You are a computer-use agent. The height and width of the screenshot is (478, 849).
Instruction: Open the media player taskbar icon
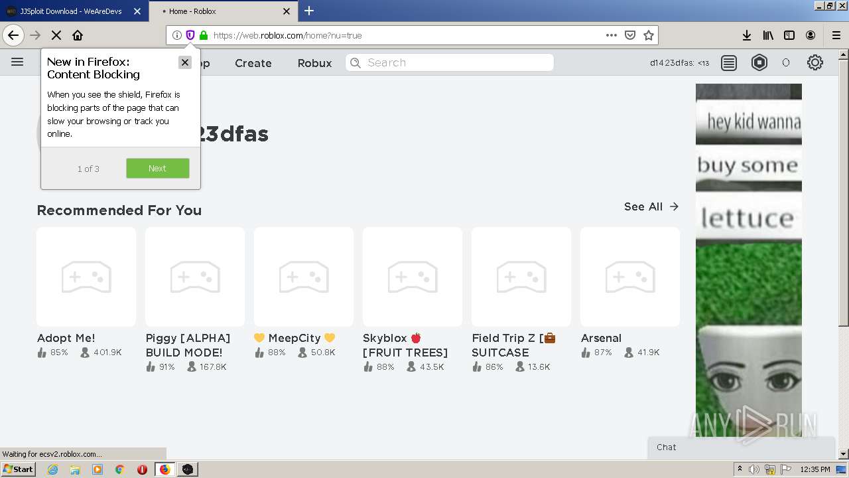pos(98,469)
